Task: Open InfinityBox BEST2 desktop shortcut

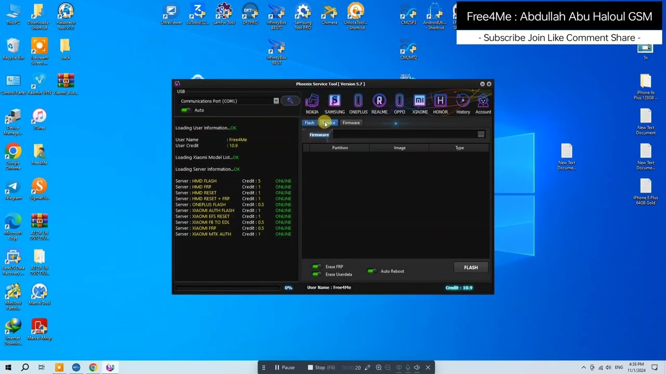Action: pos(276,17)
